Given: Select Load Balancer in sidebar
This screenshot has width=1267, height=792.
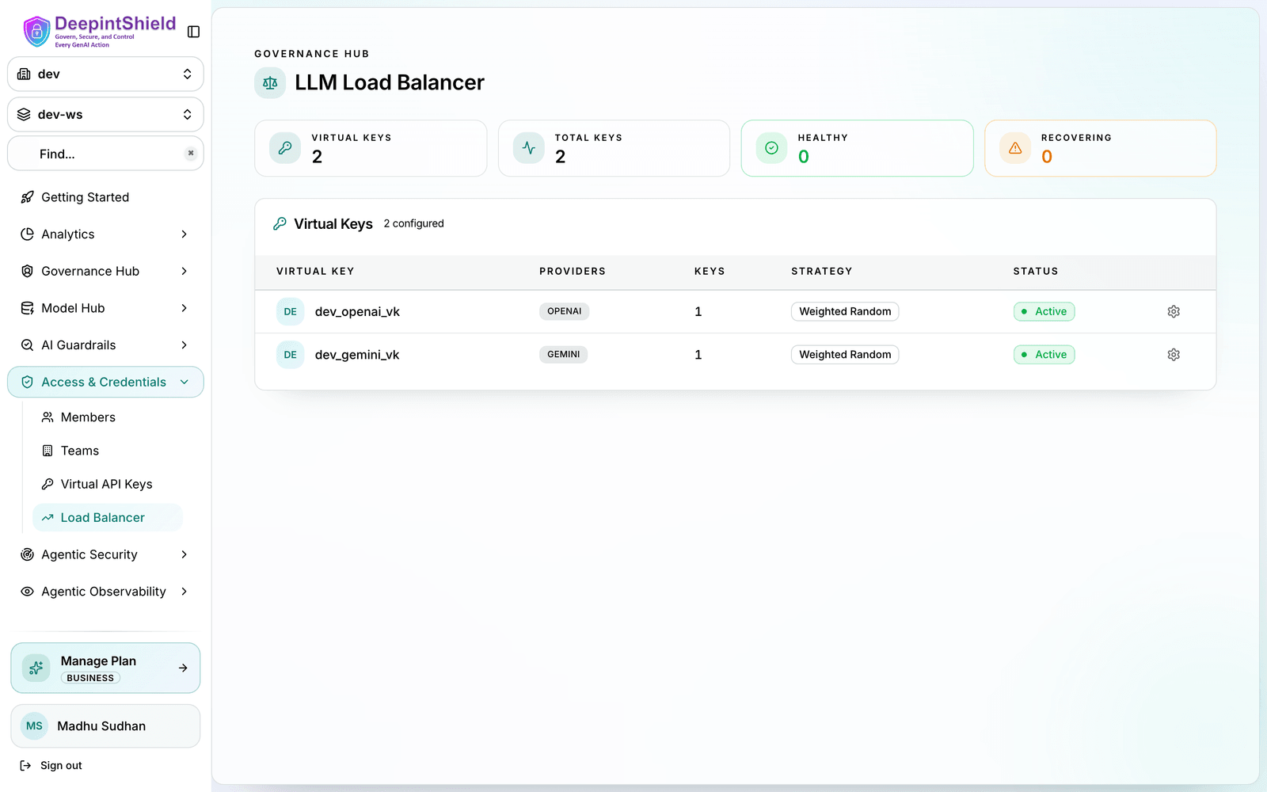Looking at the screenshot, I should 108,518.
